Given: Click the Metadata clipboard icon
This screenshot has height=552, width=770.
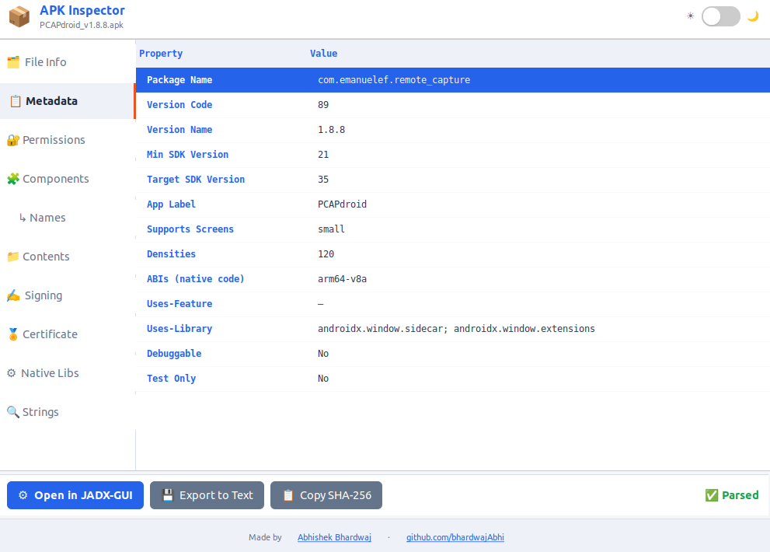Looking at the screenshot, I should point(16,101).
